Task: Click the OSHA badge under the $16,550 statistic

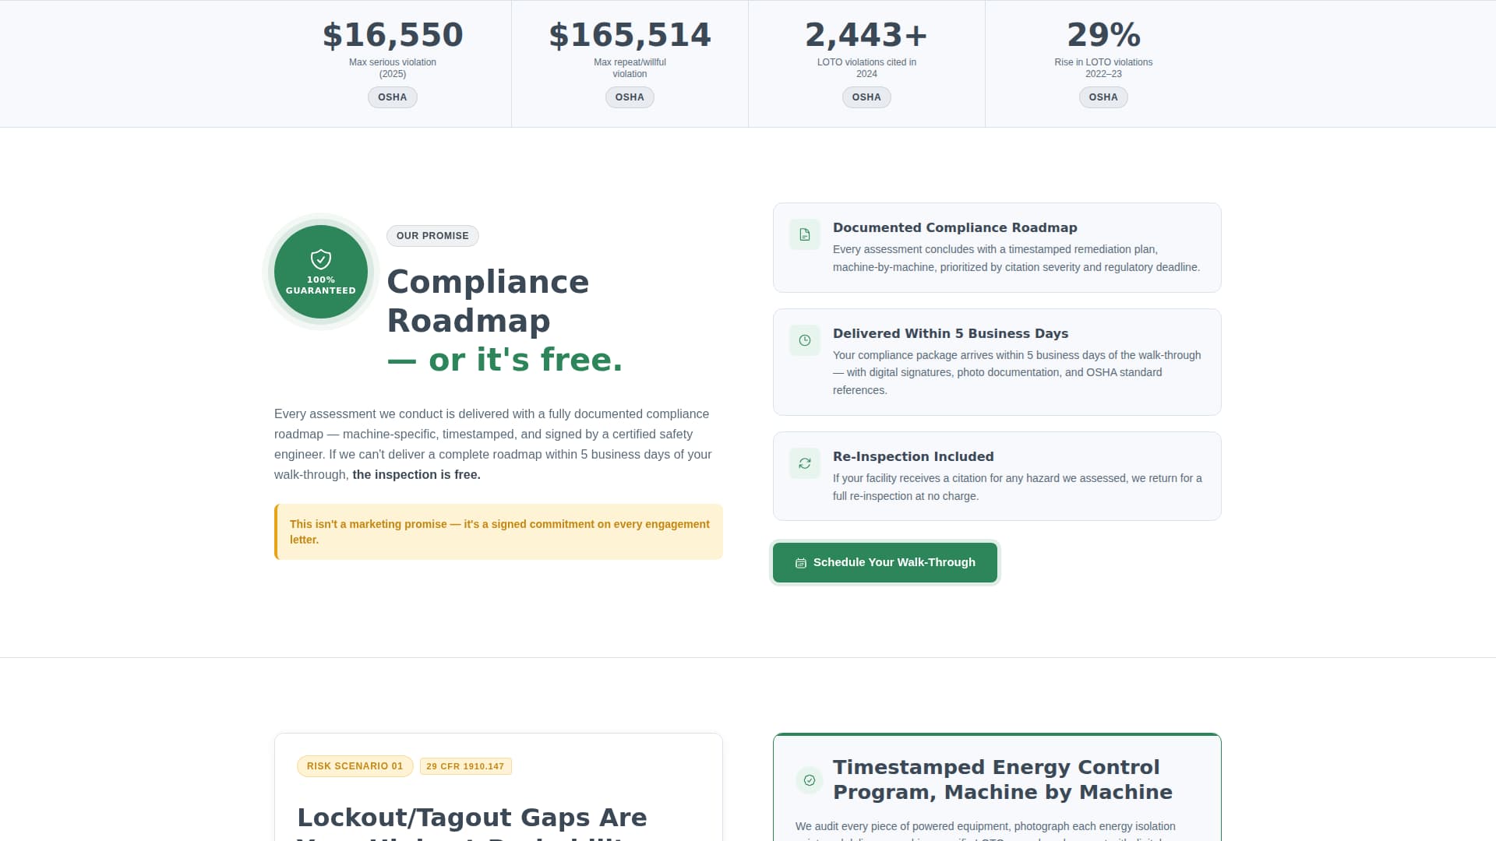Action: pyautogui.click(x=392, y=97)
